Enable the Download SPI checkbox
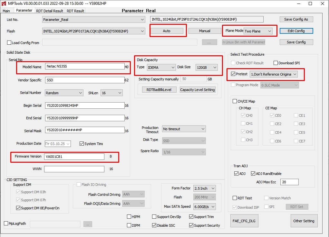This screenshot has height=237, width=329. tap(276, 63)
